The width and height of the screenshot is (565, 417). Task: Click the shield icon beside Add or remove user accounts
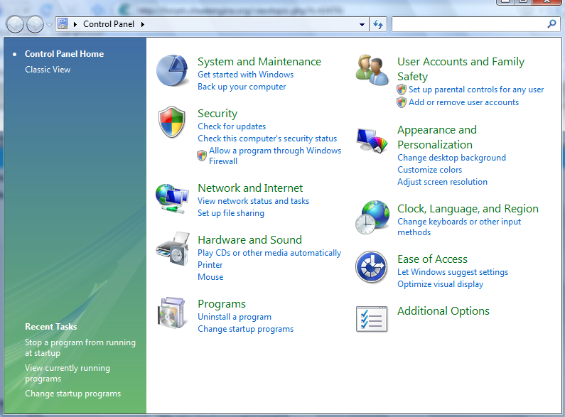402,102
